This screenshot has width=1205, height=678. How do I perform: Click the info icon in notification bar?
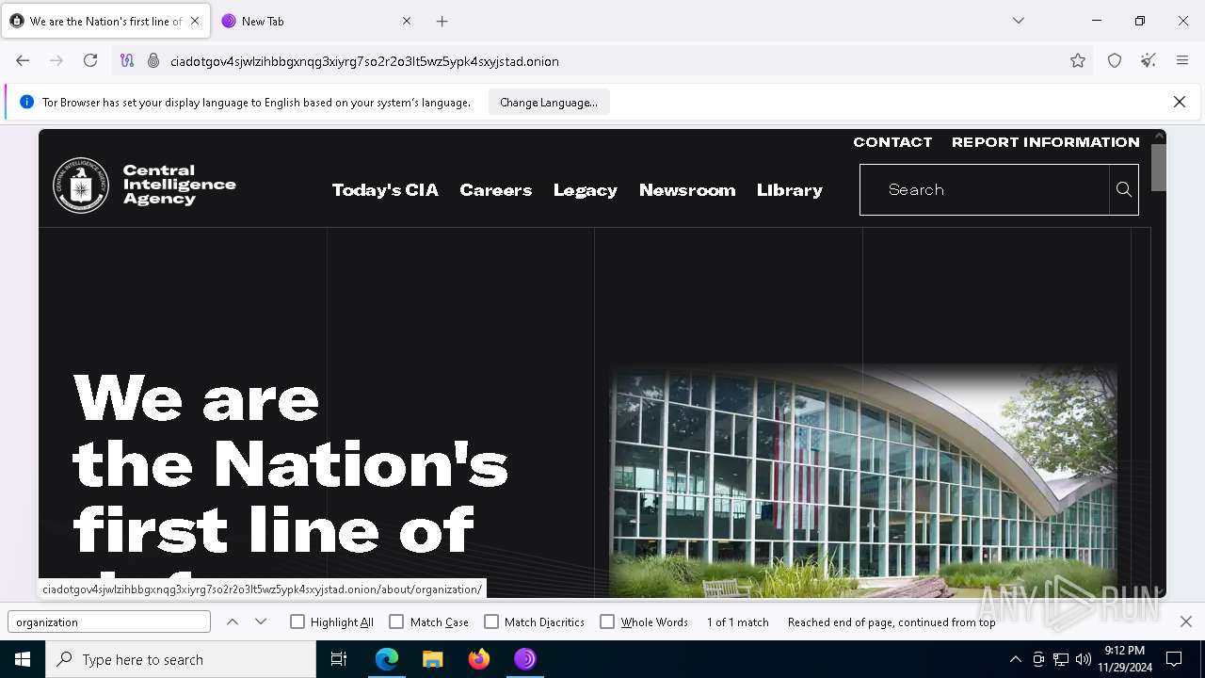coord(26,102)
